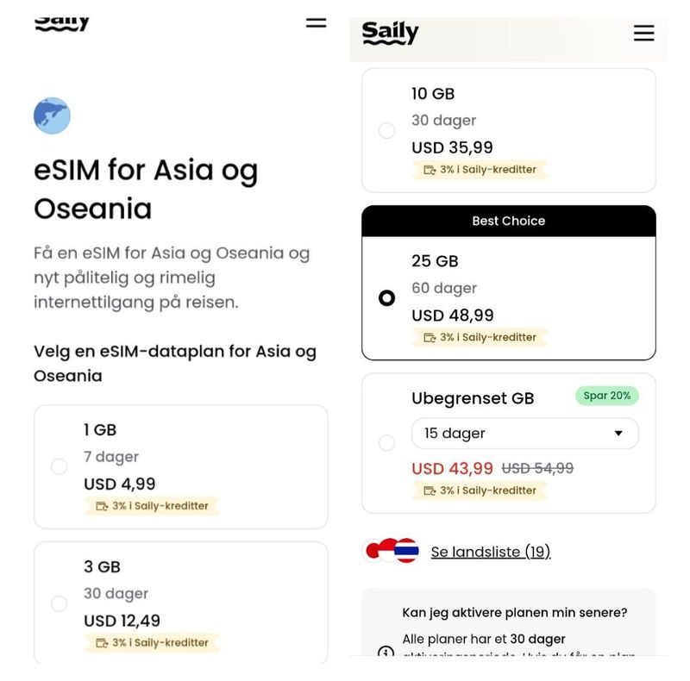
Task: Select the 1 GB plan radio button
Action: click(59, 466)
